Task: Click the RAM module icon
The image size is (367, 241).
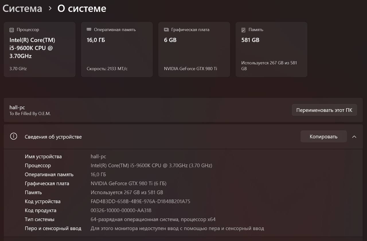Action: click(89, 30)
